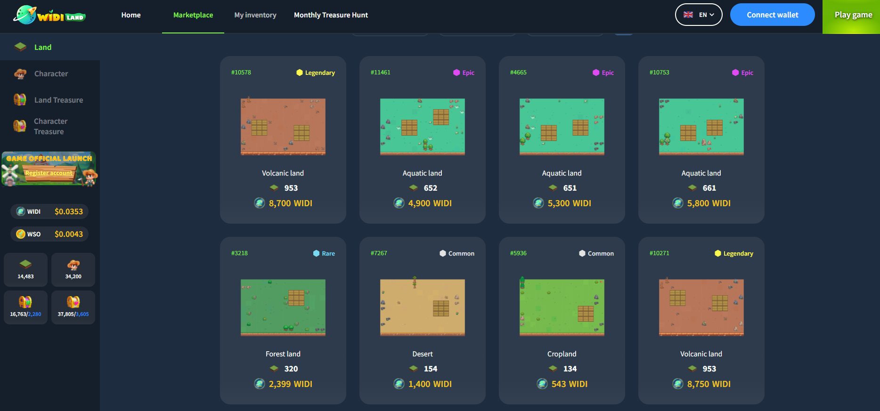Viewport: 880px width, 411px height.
Task: Open Monthly Treasure Hunt
Action: click(x=331, y=15)
